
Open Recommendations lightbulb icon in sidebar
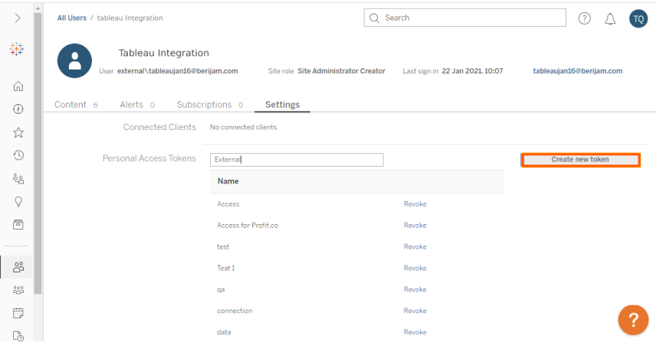point(18,202)
